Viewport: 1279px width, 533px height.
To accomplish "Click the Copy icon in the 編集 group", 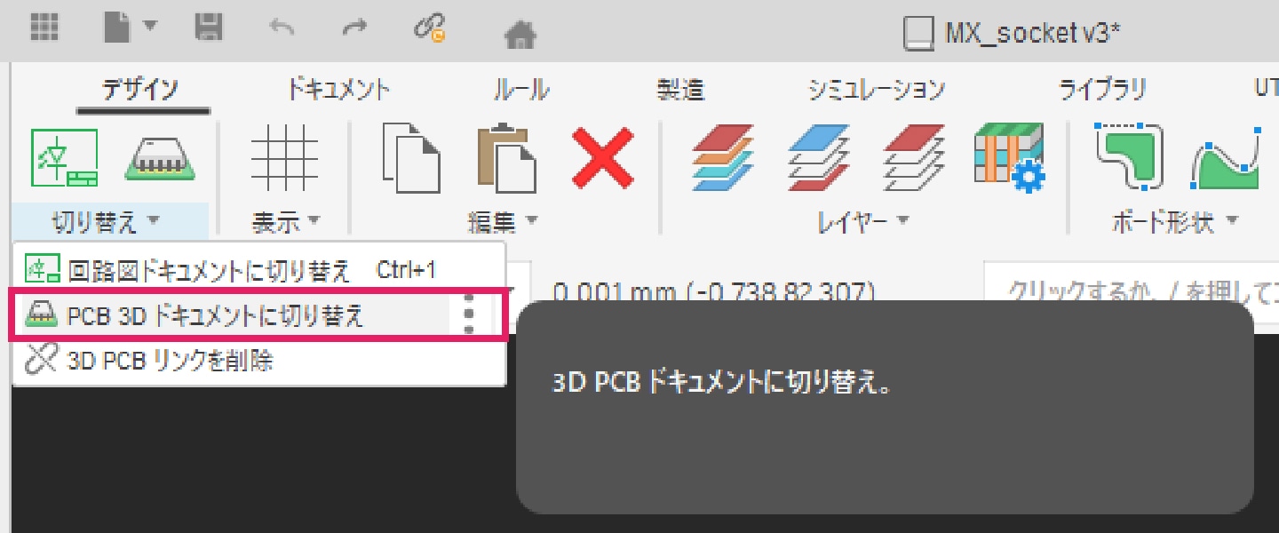I will pos(410,158).
